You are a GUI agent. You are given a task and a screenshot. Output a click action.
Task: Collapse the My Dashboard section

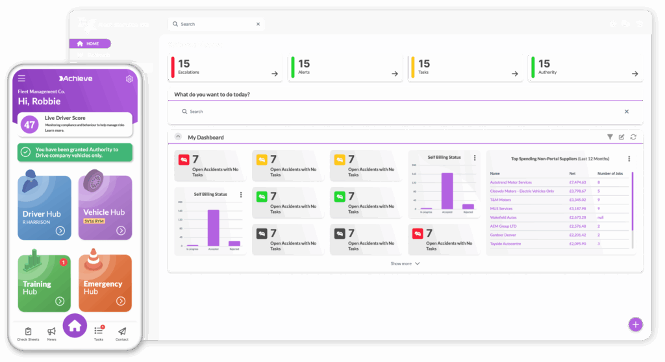point(179,137)
